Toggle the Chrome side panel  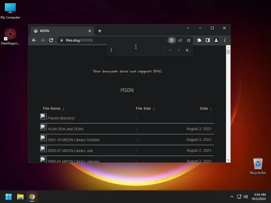(208, 40)
